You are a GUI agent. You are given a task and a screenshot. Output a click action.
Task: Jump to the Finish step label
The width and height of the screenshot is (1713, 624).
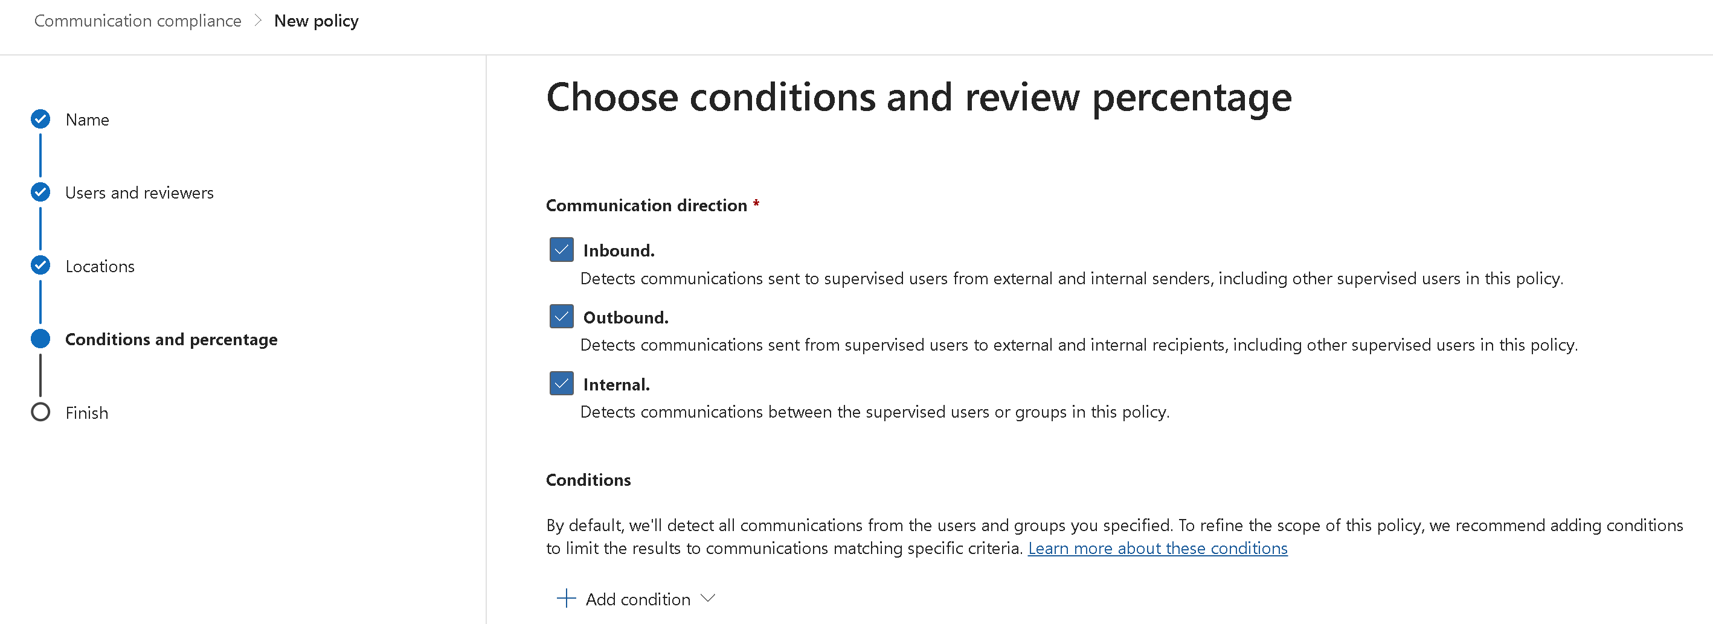(x=86, y=413)
